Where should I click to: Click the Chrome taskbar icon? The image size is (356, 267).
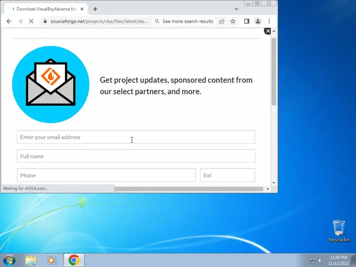click(74, 260)
